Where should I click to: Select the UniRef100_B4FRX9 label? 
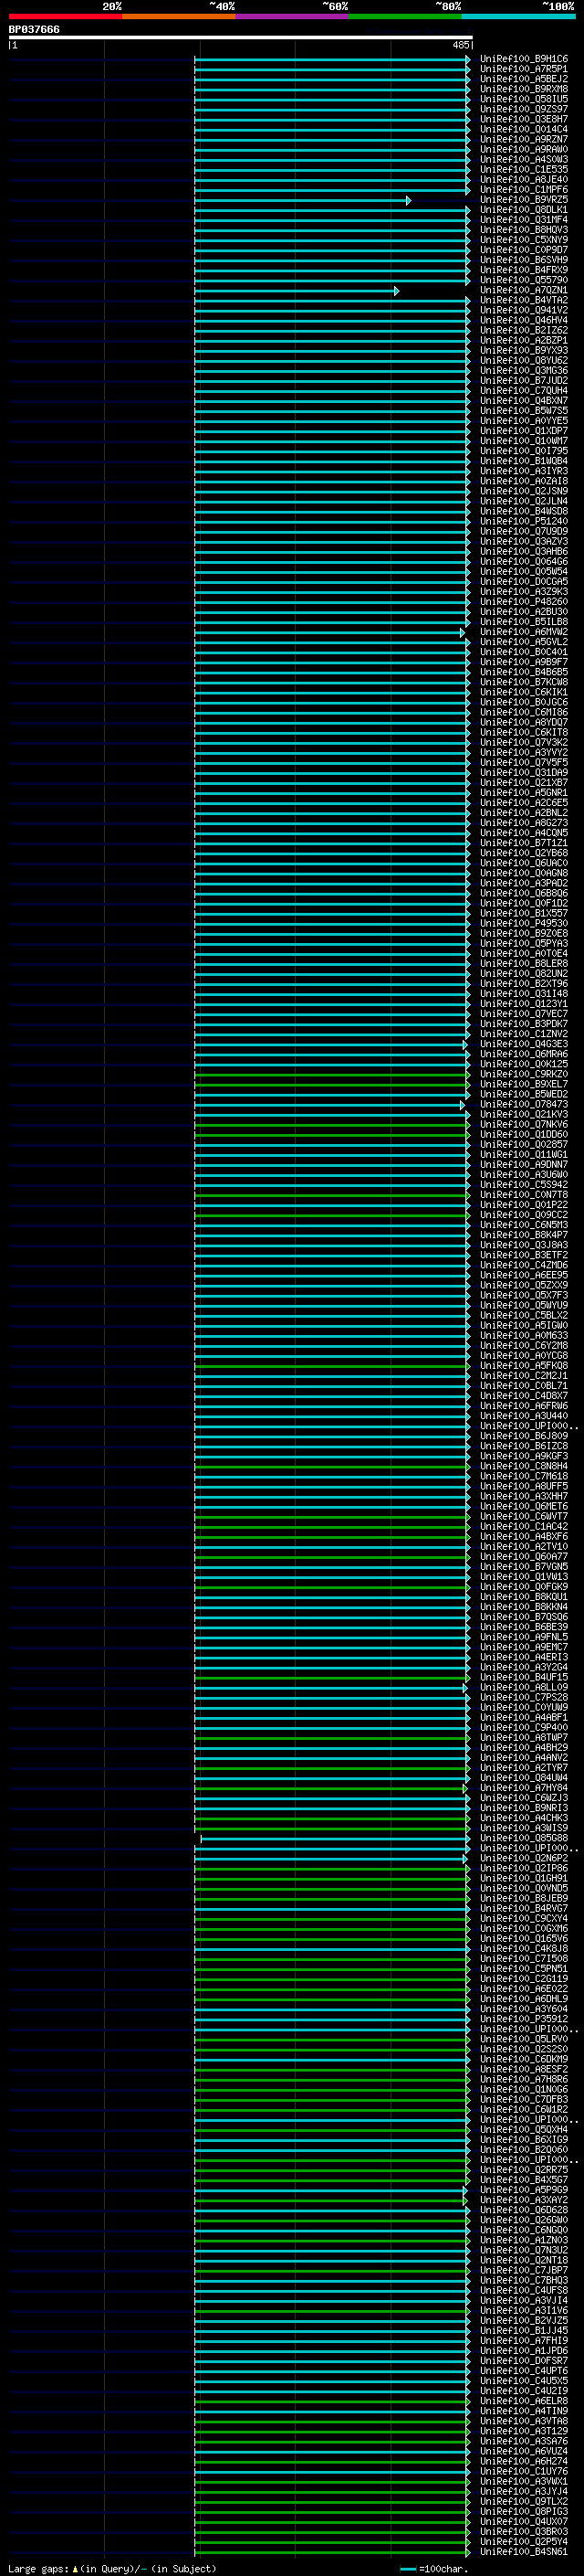point(523,270)
